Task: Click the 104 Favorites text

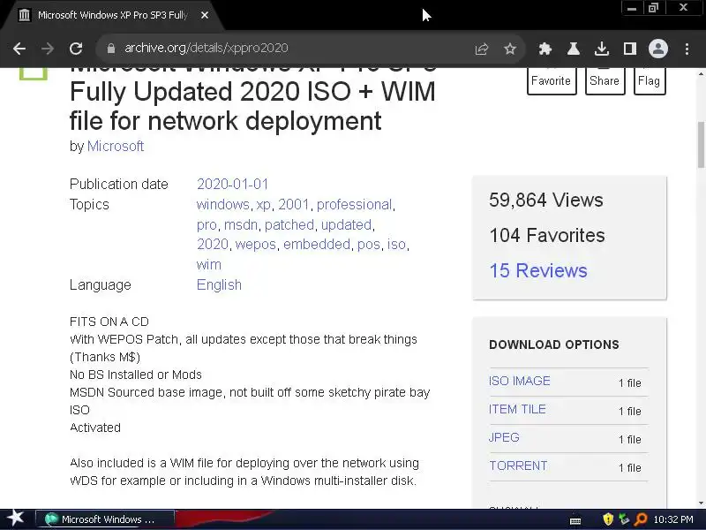Action: click(x=547, y=235)
